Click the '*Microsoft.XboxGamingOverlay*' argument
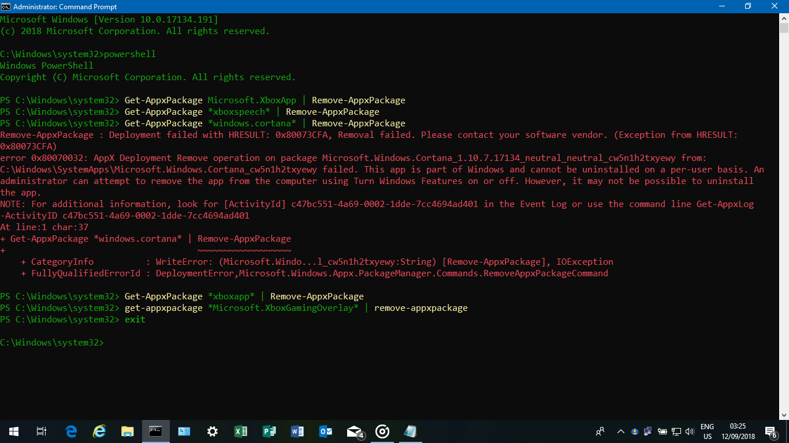This screenshot has height=443, width=789. point(283,308)
